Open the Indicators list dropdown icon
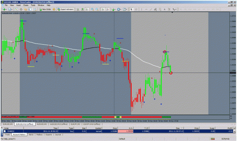This screenshot has width=237, height=141. [x=113, y=9]
